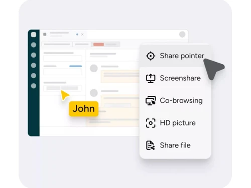
Task: Select Share file in the menu
Action: coord(175,145)
